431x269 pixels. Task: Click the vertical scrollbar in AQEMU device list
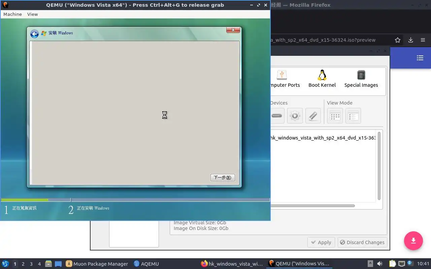[379, 166]
